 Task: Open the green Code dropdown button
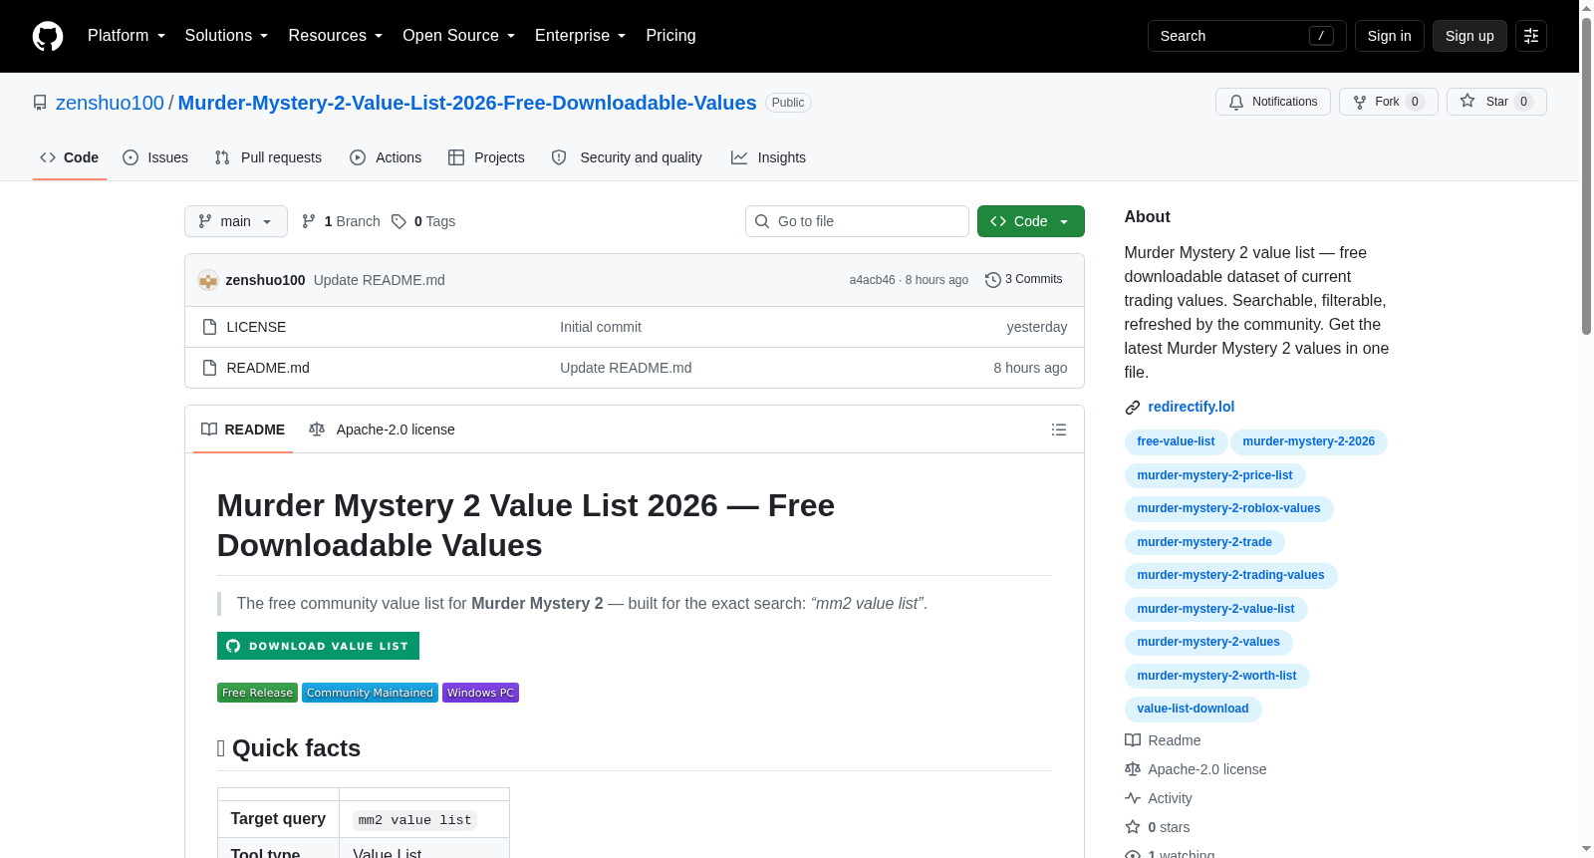tap(1031, 221)
